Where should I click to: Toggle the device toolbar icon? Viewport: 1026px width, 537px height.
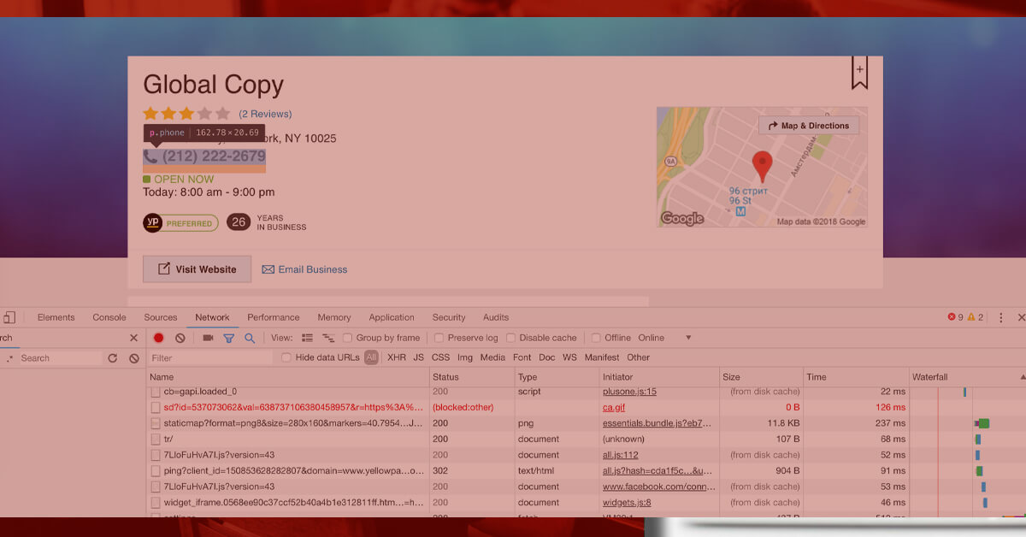9,317
